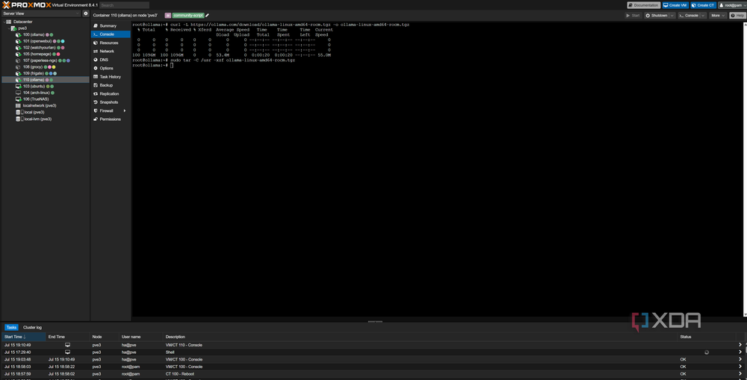The width and height of the screenshot is (747, 380).
Task: Expand the Firewall submenu arrow
Action: [125, 111]
